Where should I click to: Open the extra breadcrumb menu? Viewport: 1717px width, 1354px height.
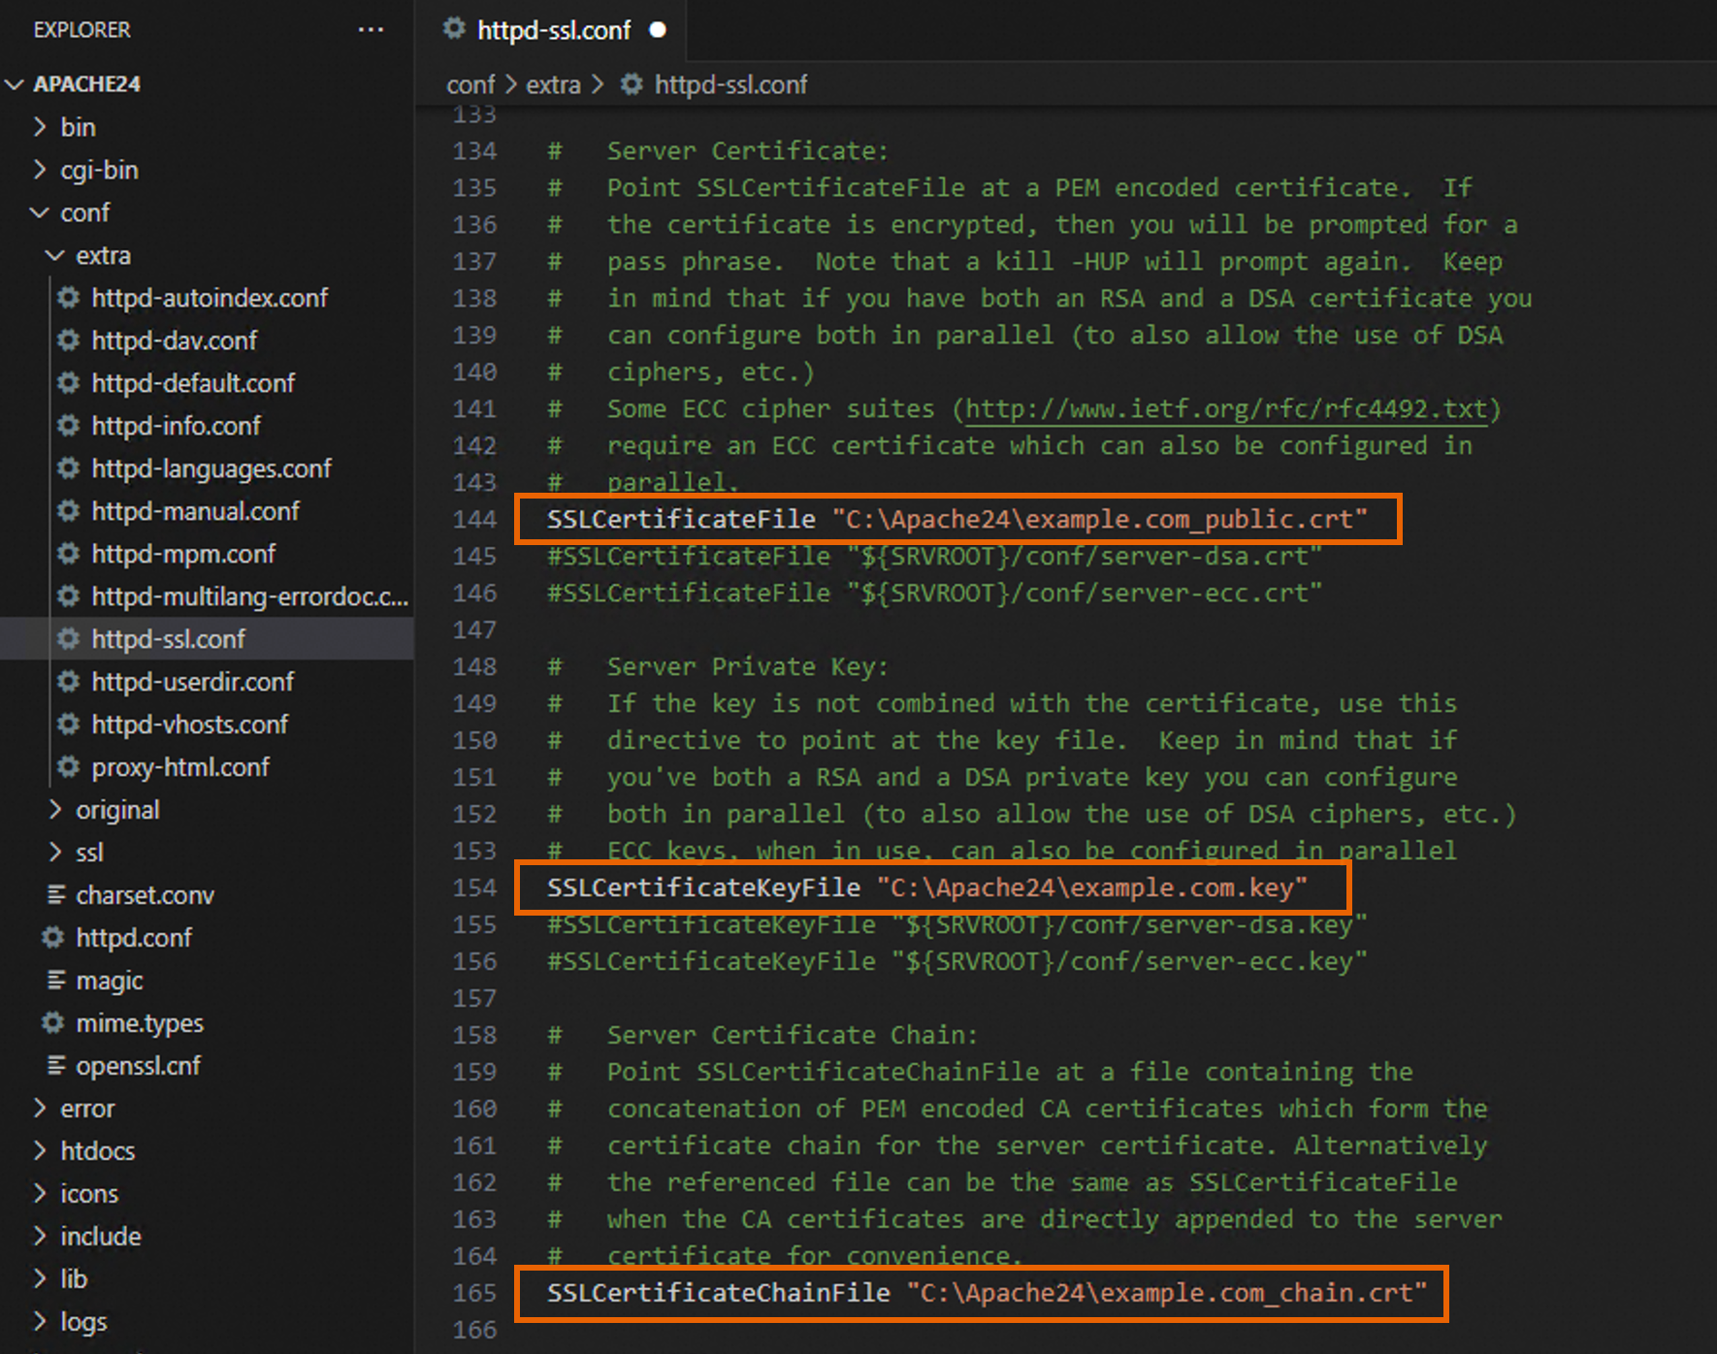(x=553, y=85)
